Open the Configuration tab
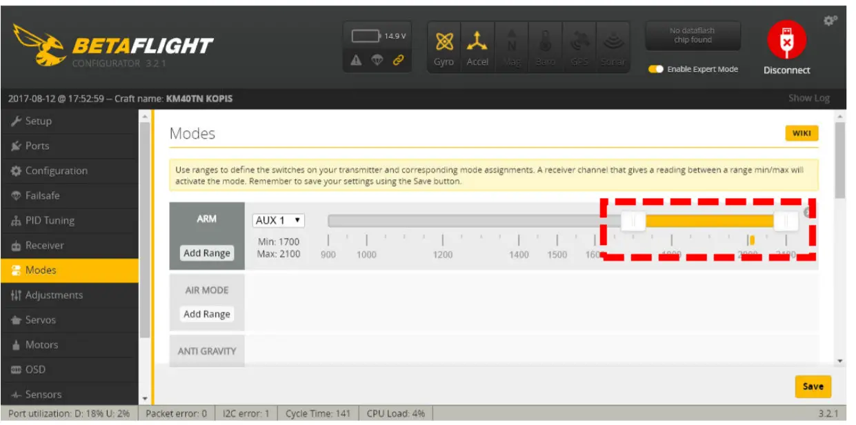856x425 pixels. pyautogui.click(x=69, y=171)
